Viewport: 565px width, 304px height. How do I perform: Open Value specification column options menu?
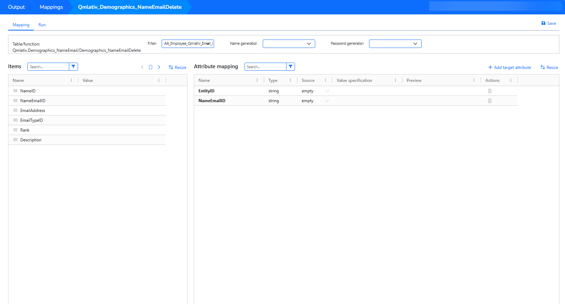395,80
